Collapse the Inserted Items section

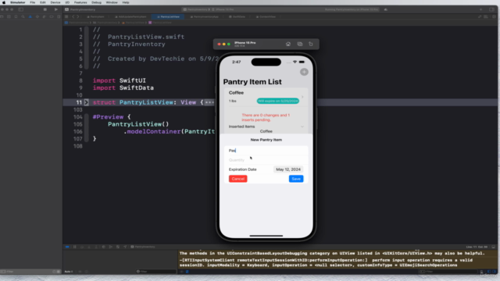coord(302,126)
